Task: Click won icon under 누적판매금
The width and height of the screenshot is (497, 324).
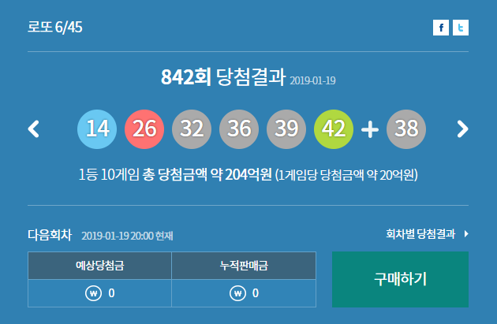Action: (x=237, y=293)
